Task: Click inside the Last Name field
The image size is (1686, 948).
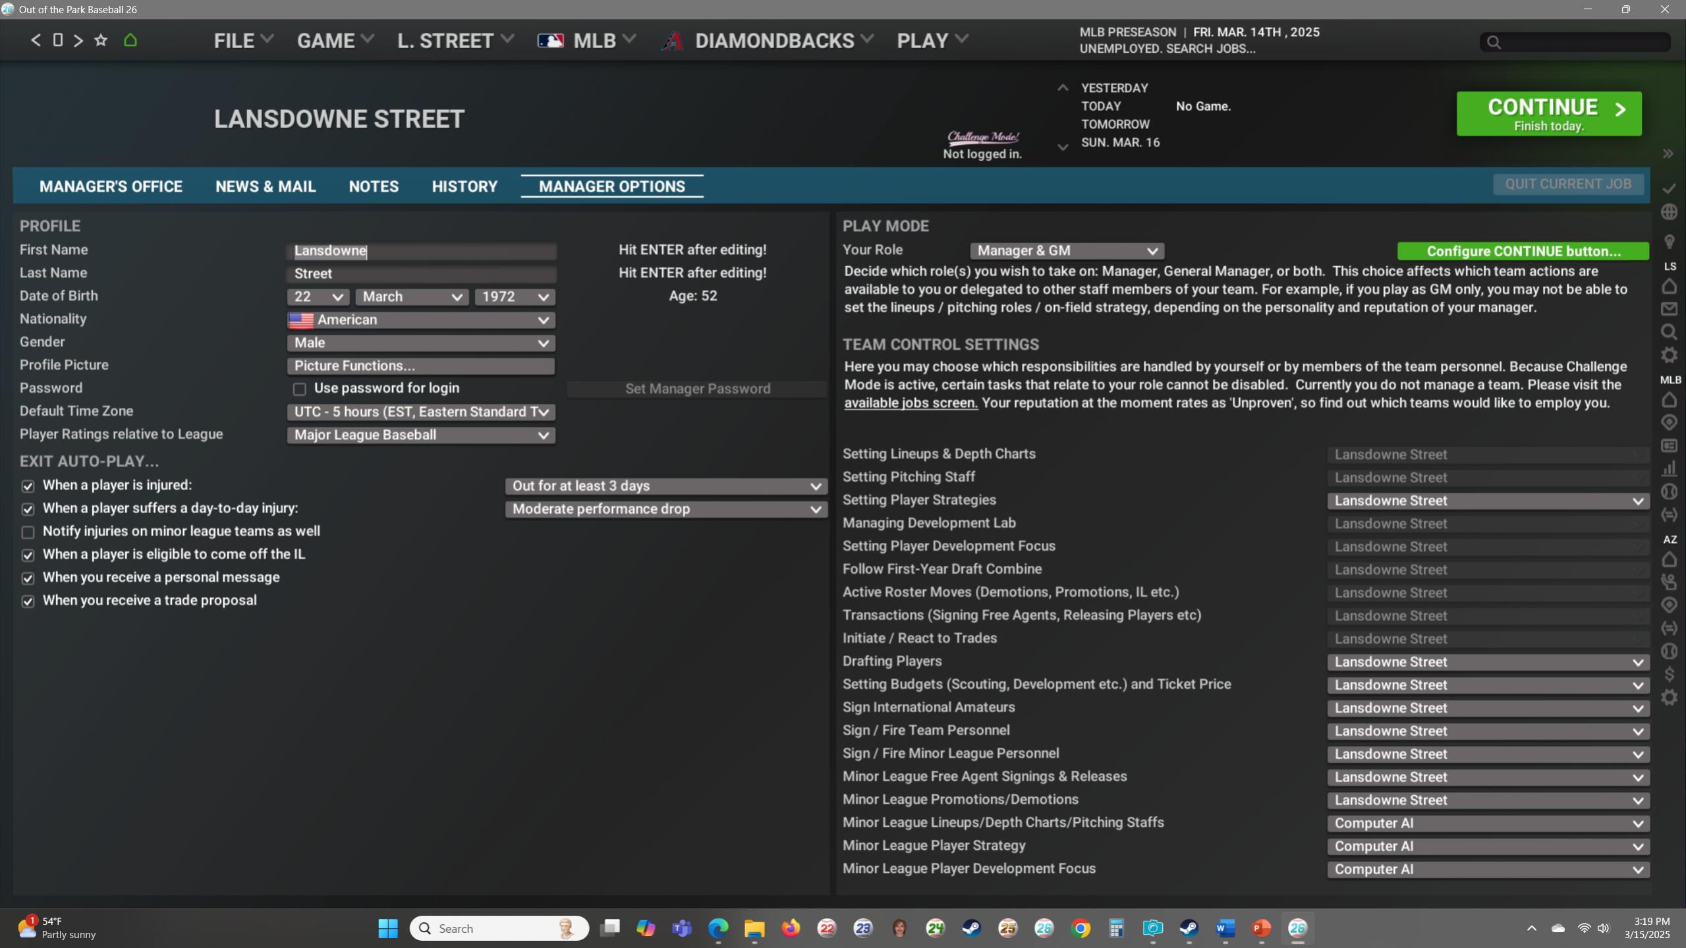Action: [422, 274]
